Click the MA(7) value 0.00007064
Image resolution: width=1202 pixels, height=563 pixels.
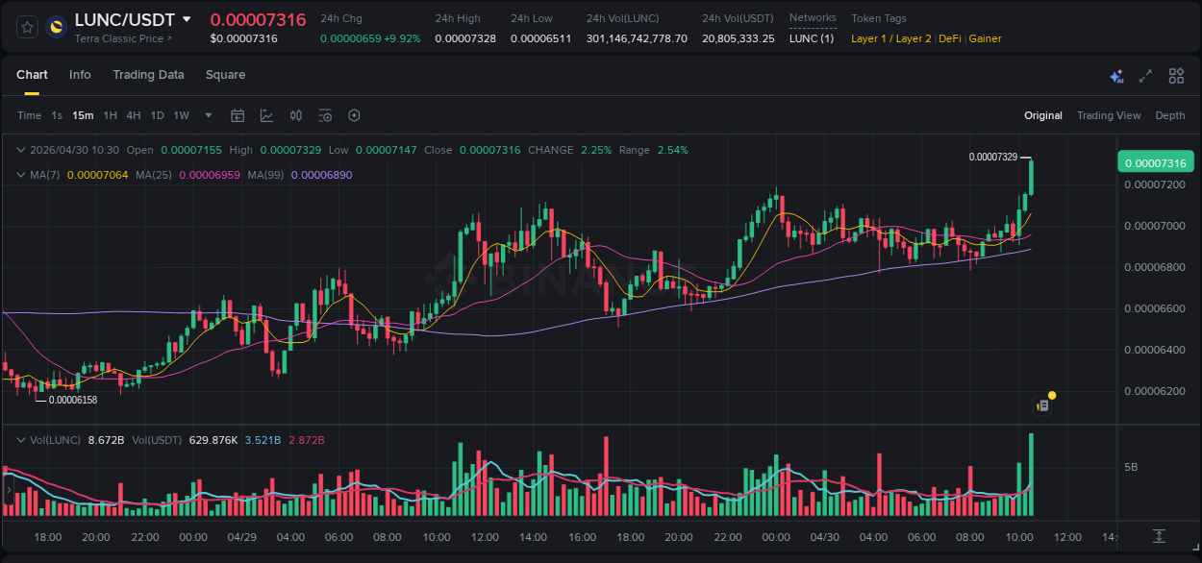(x=97, y=175)
